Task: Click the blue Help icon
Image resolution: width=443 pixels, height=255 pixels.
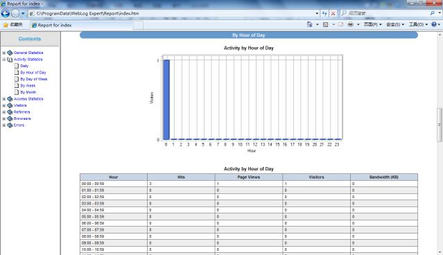Action: [434, 24]
